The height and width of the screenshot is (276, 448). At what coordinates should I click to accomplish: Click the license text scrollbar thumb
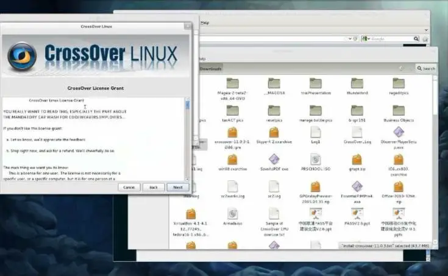click(188, 105)
